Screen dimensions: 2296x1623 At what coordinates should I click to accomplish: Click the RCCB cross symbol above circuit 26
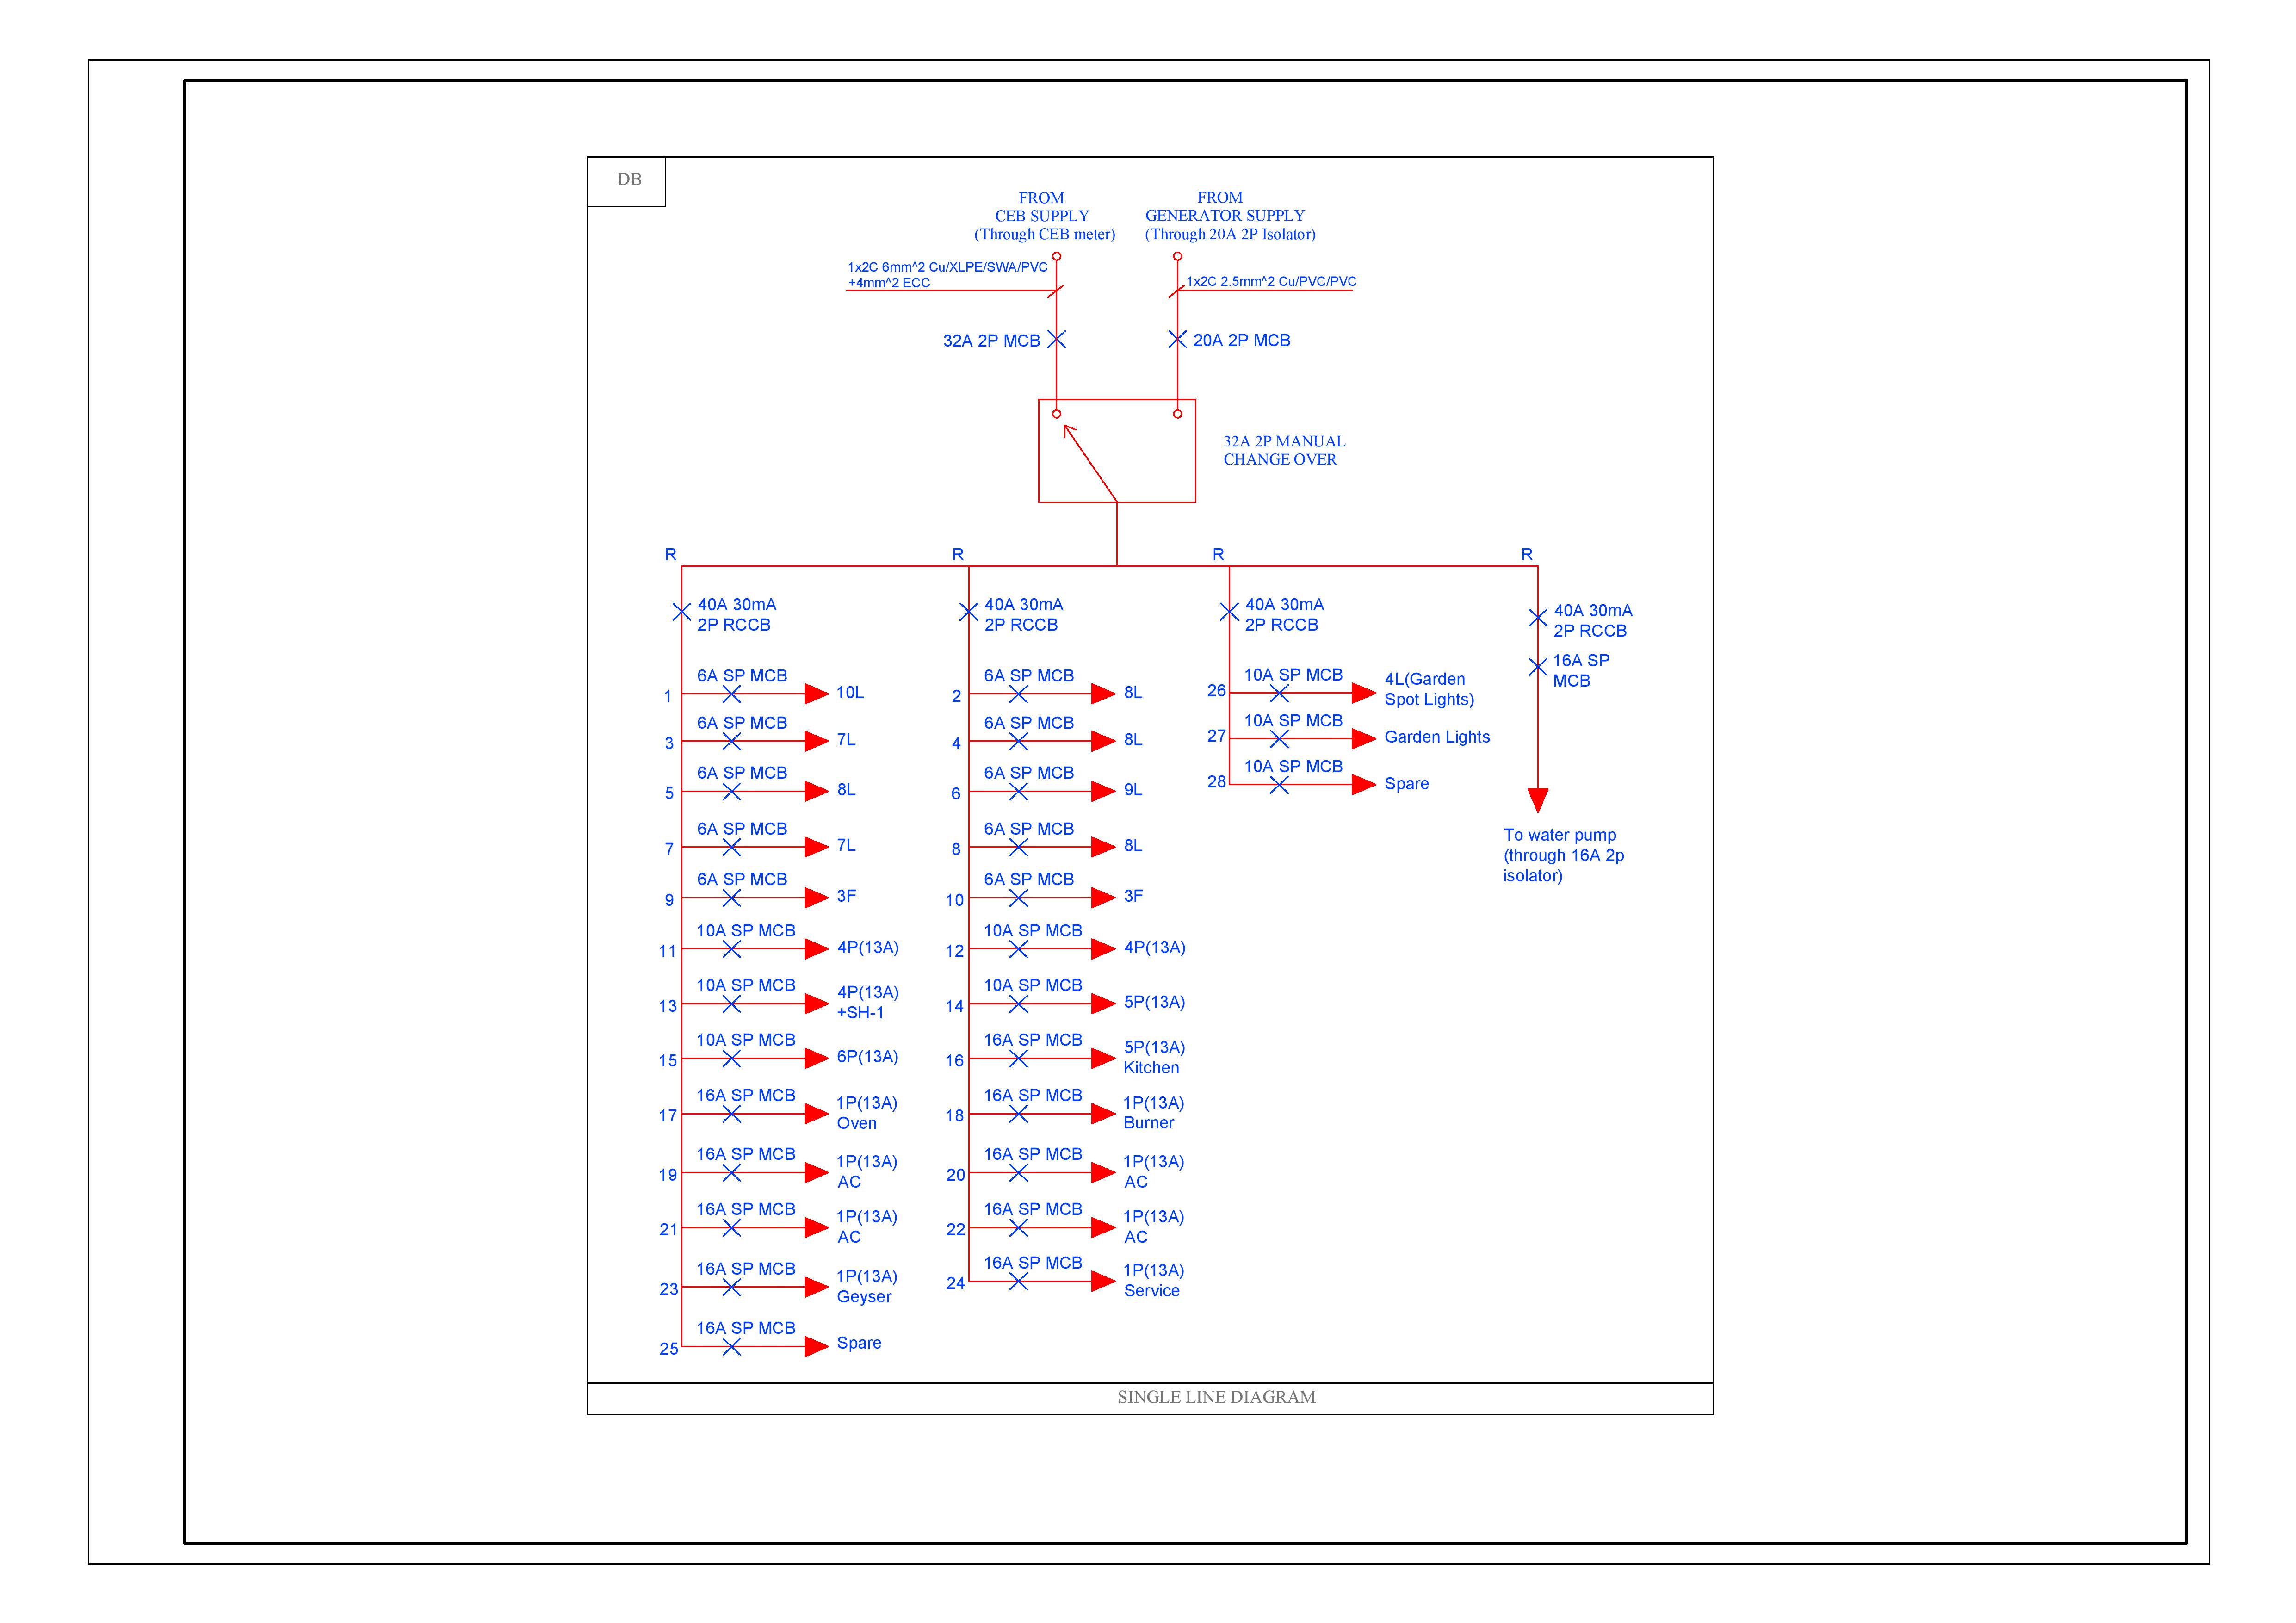coord(1229,612)
